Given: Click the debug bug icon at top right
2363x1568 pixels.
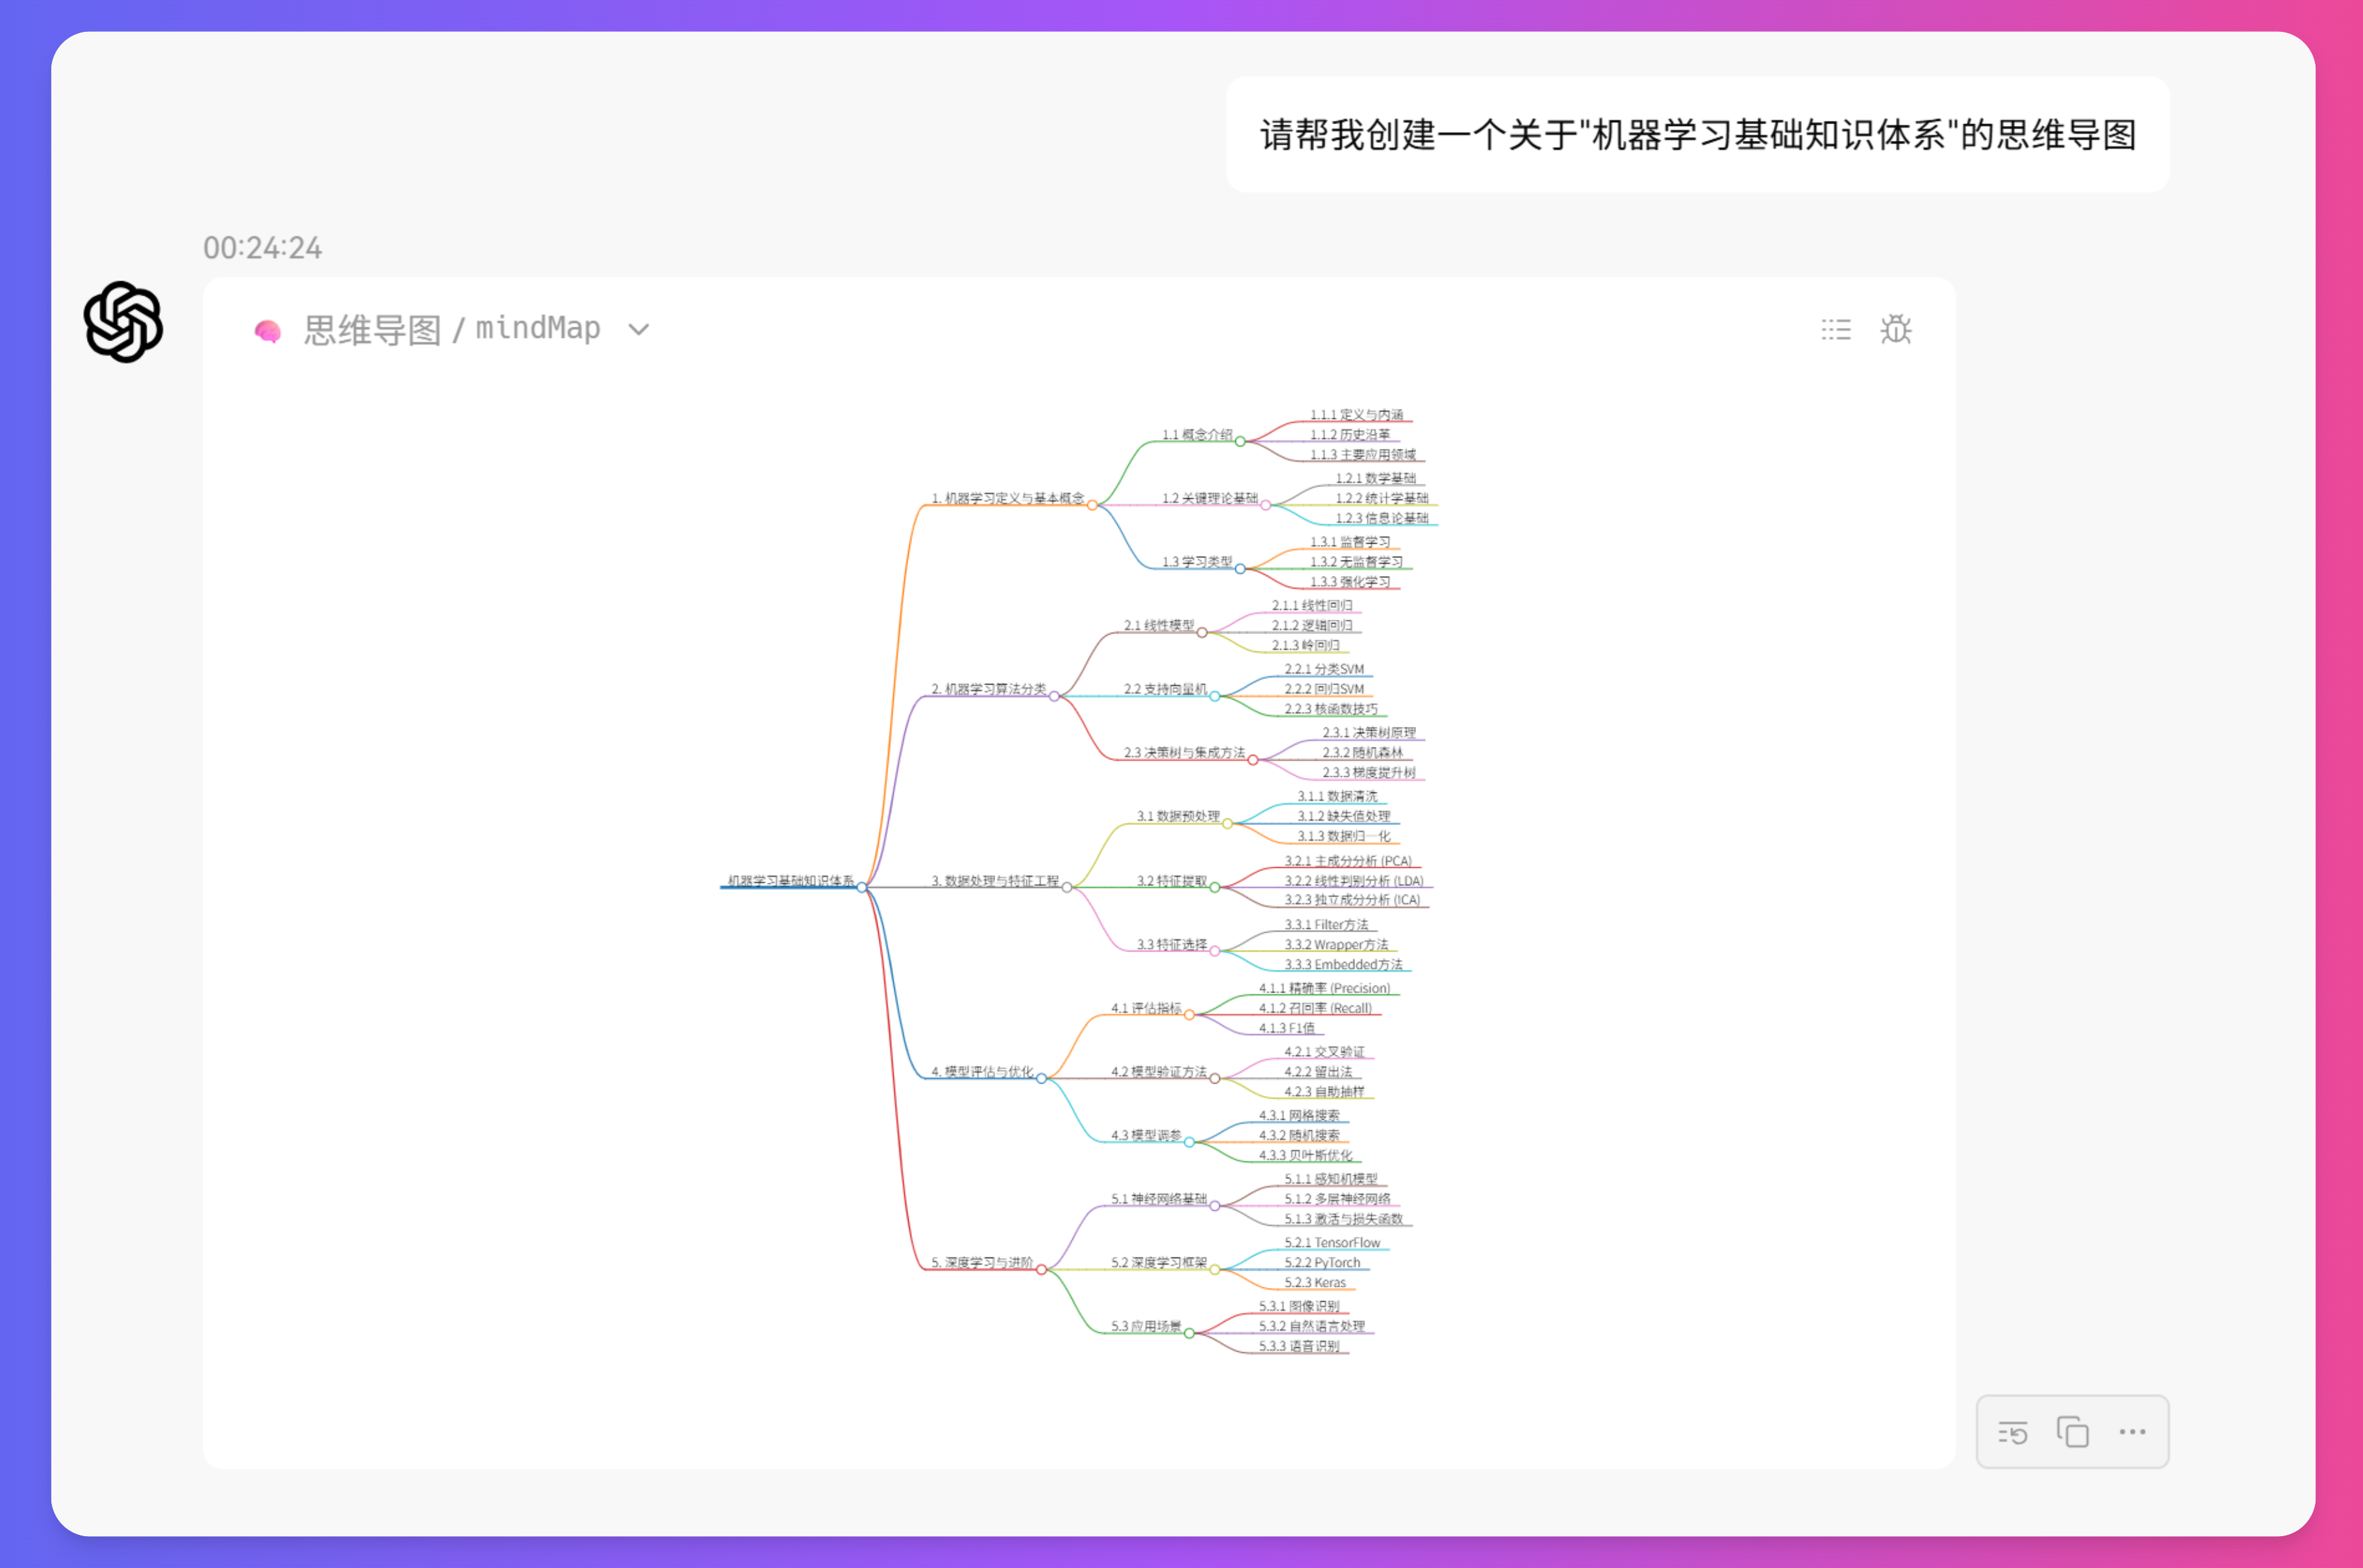Looking at the screenshot, I should [1896, 330].
